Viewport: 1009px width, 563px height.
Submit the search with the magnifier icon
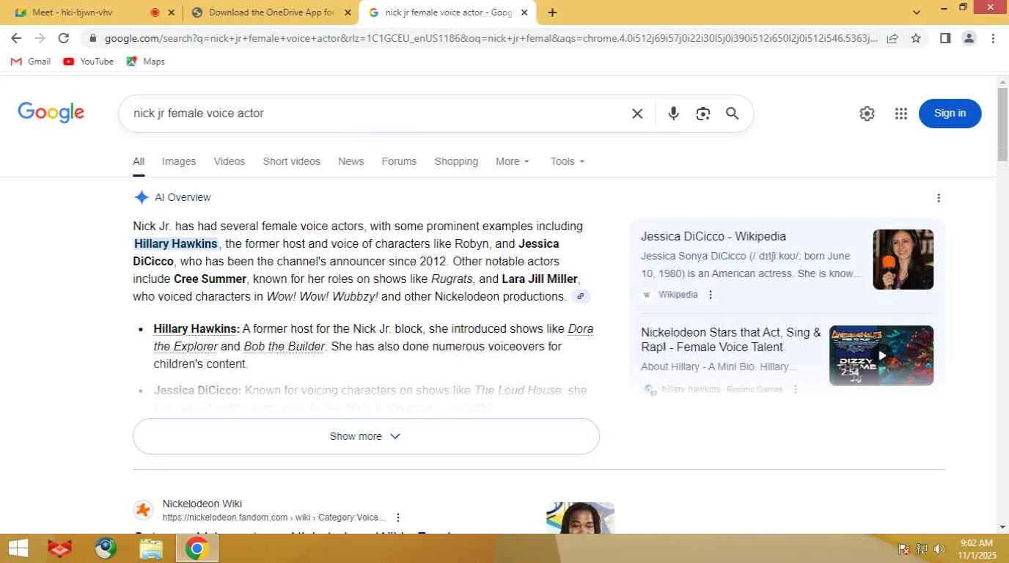click(732, 114)
